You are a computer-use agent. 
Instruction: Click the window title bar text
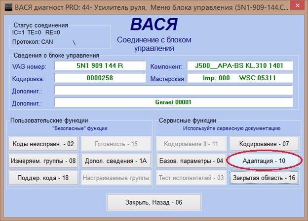click(152, 7)
